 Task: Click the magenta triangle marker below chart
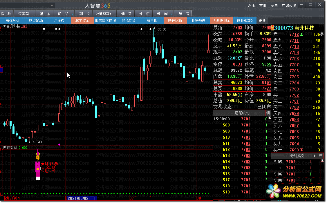[x=59, y=144]
